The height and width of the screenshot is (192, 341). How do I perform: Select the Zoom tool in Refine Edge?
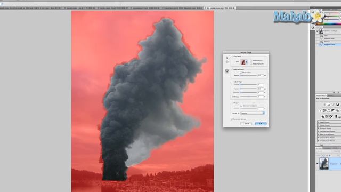tap(227, 58)
